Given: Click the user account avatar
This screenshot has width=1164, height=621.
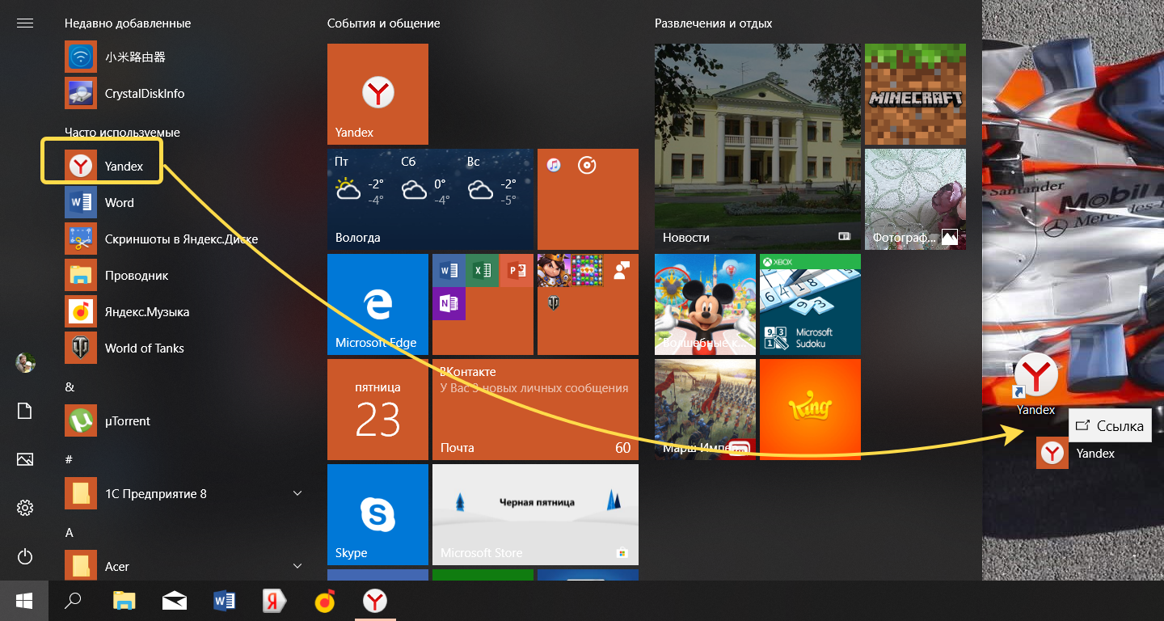Looking at the screenshot, I should (25, 362).
